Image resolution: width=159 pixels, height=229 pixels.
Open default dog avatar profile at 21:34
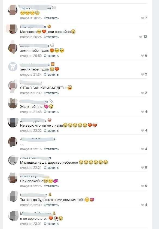(x=13, y=67)
